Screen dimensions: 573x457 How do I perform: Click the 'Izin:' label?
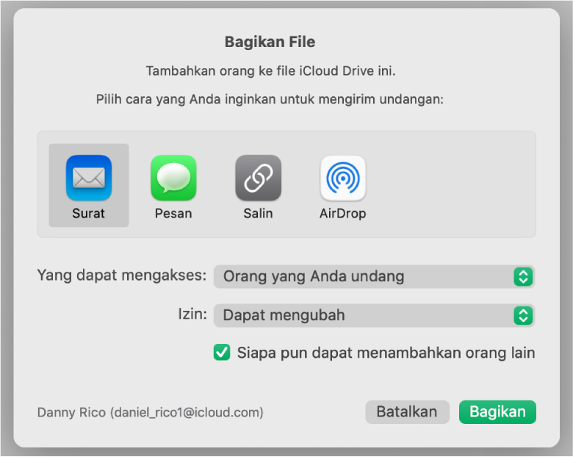[192, 314]
